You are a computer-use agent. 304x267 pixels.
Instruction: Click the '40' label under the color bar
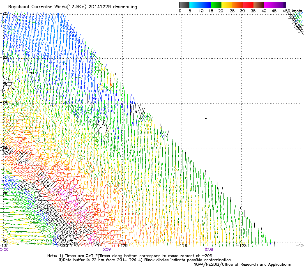pos(264,11)
